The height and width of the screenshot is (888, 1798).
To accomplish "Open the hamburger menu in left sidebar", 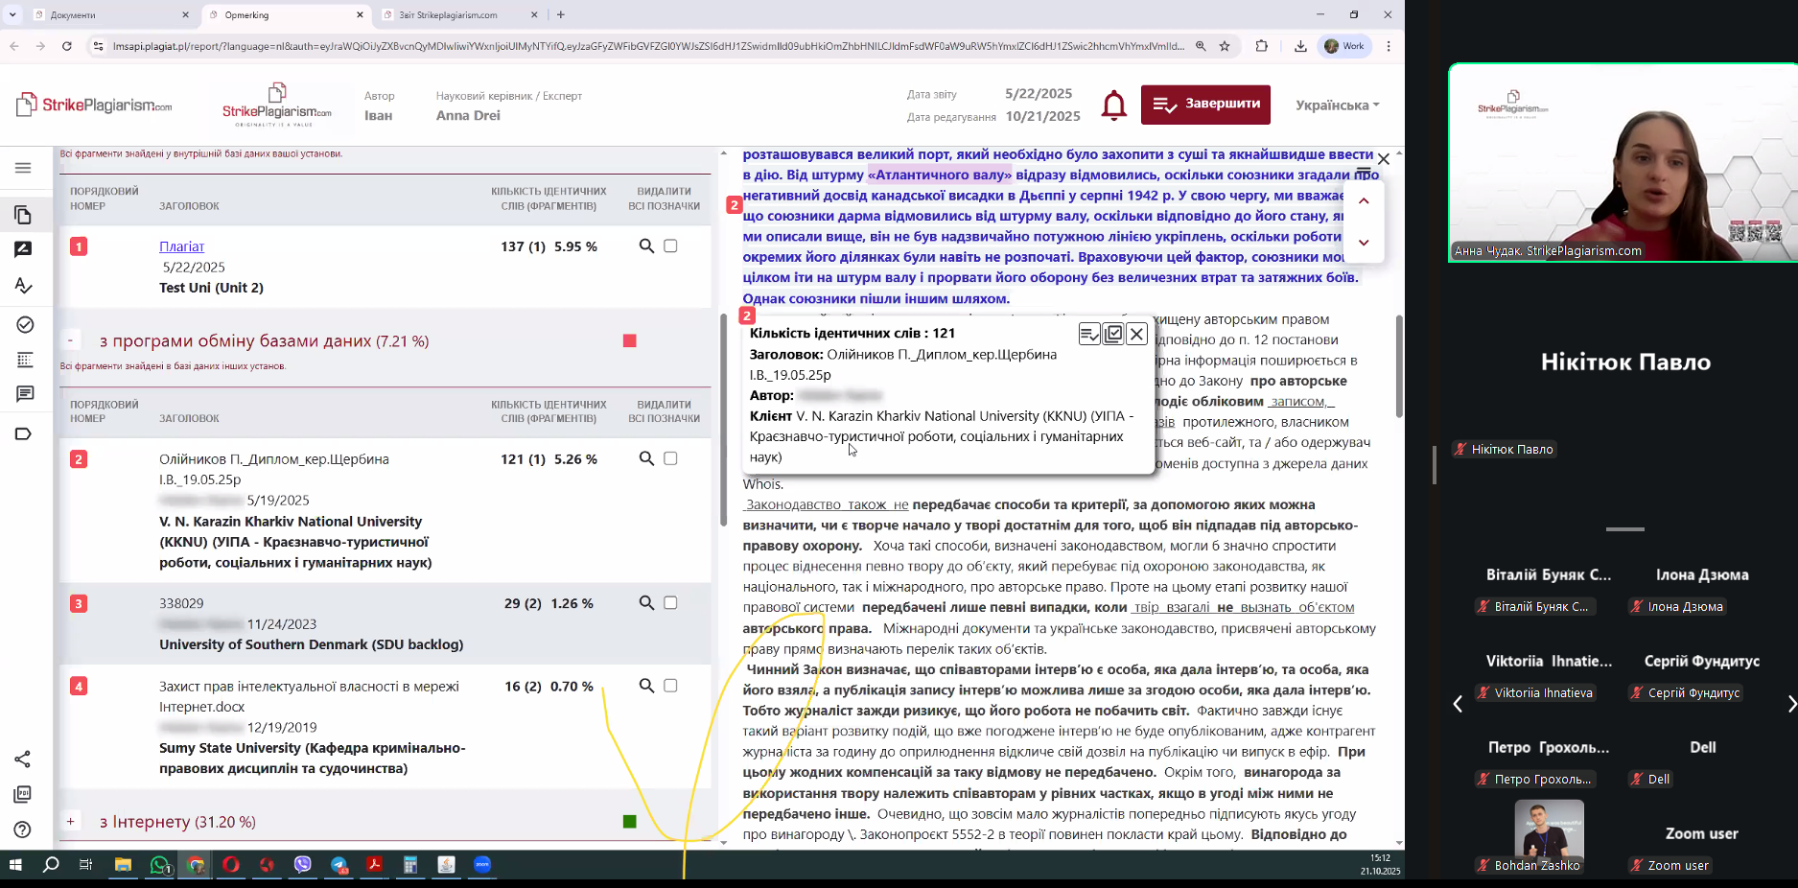I will (x=24, y=168).
